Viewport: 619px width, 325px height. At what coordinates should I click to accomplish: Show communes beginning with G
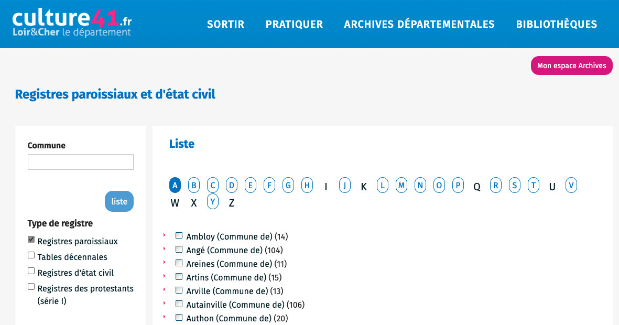[x=288, y=185]
